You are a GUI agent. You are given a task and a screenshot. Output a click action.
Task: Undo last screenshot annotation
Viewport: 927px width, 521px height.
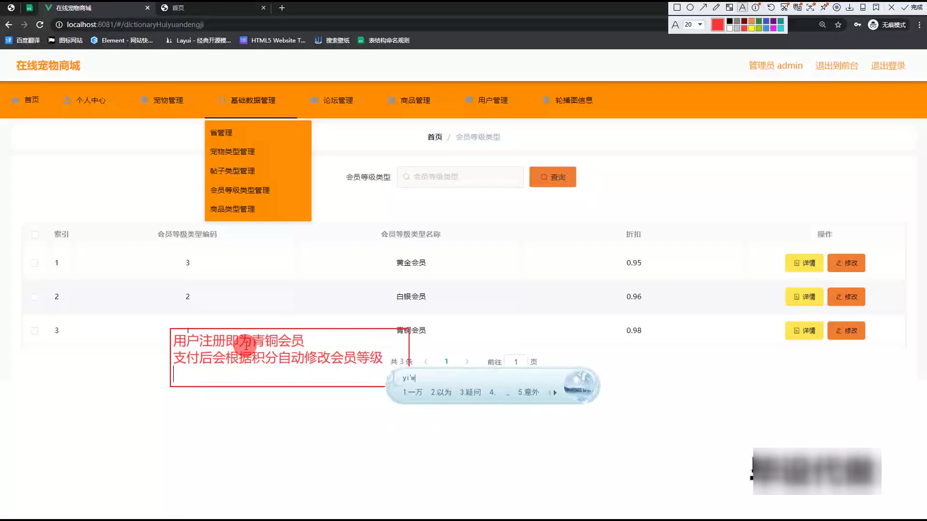pyautogui.click(x=771, y=7)
